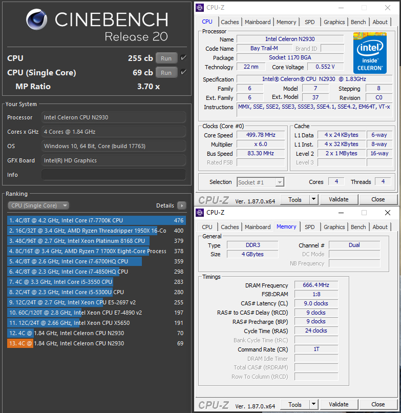401x413 pixels.
Task: Select Caches tab in bottom CPU-Z window
Action: pos(229,227)
